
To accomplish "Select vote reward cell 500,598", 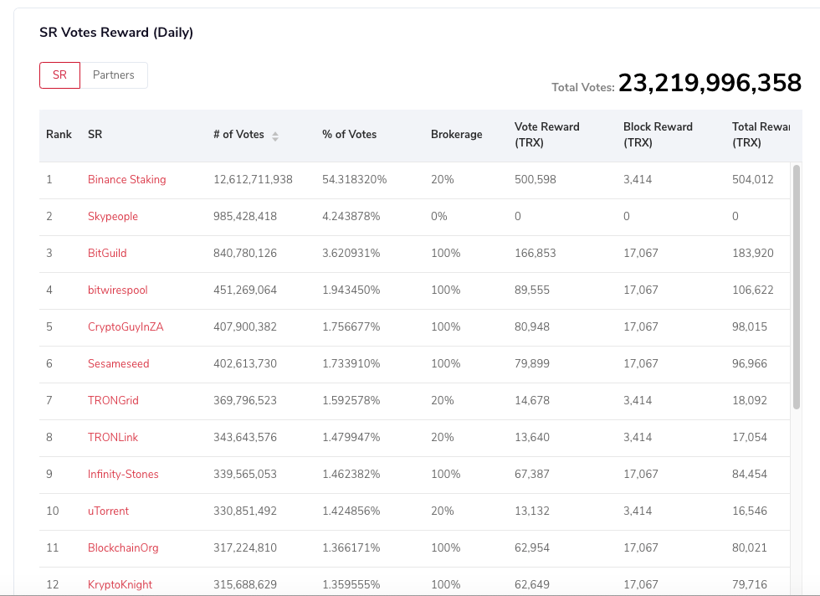I will [535, 179].
